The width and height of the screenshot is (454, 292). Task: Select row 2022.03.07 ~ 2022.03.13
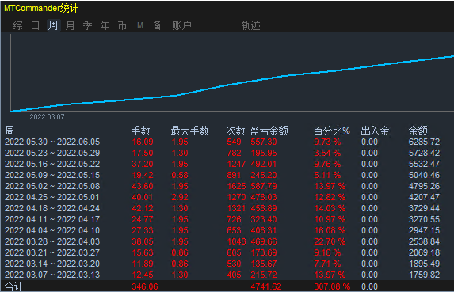223,275
